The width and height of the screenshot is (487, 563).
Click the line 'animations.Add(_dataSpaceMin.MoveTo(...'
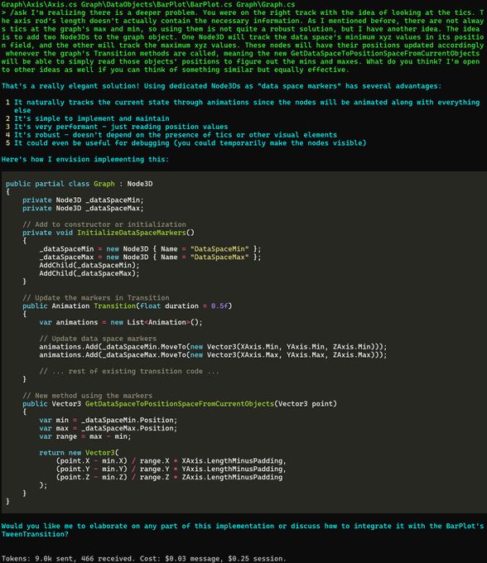coord(214,347)
